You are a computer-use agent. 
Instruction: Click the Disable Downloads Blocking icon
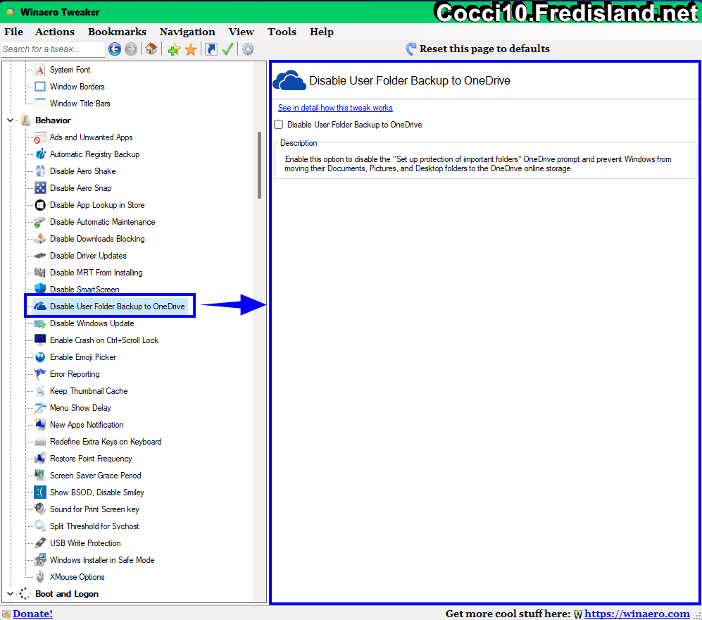40,239
